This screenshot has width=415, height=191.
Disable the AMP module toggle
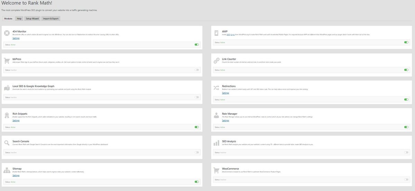[406, 42]
